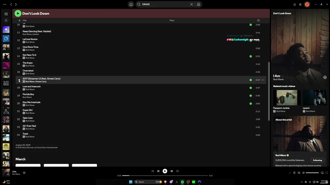The height and width of the screenshot is (185, 330).
Task: Create a new playlist with plus icon
Action: (x=6, y=20)
